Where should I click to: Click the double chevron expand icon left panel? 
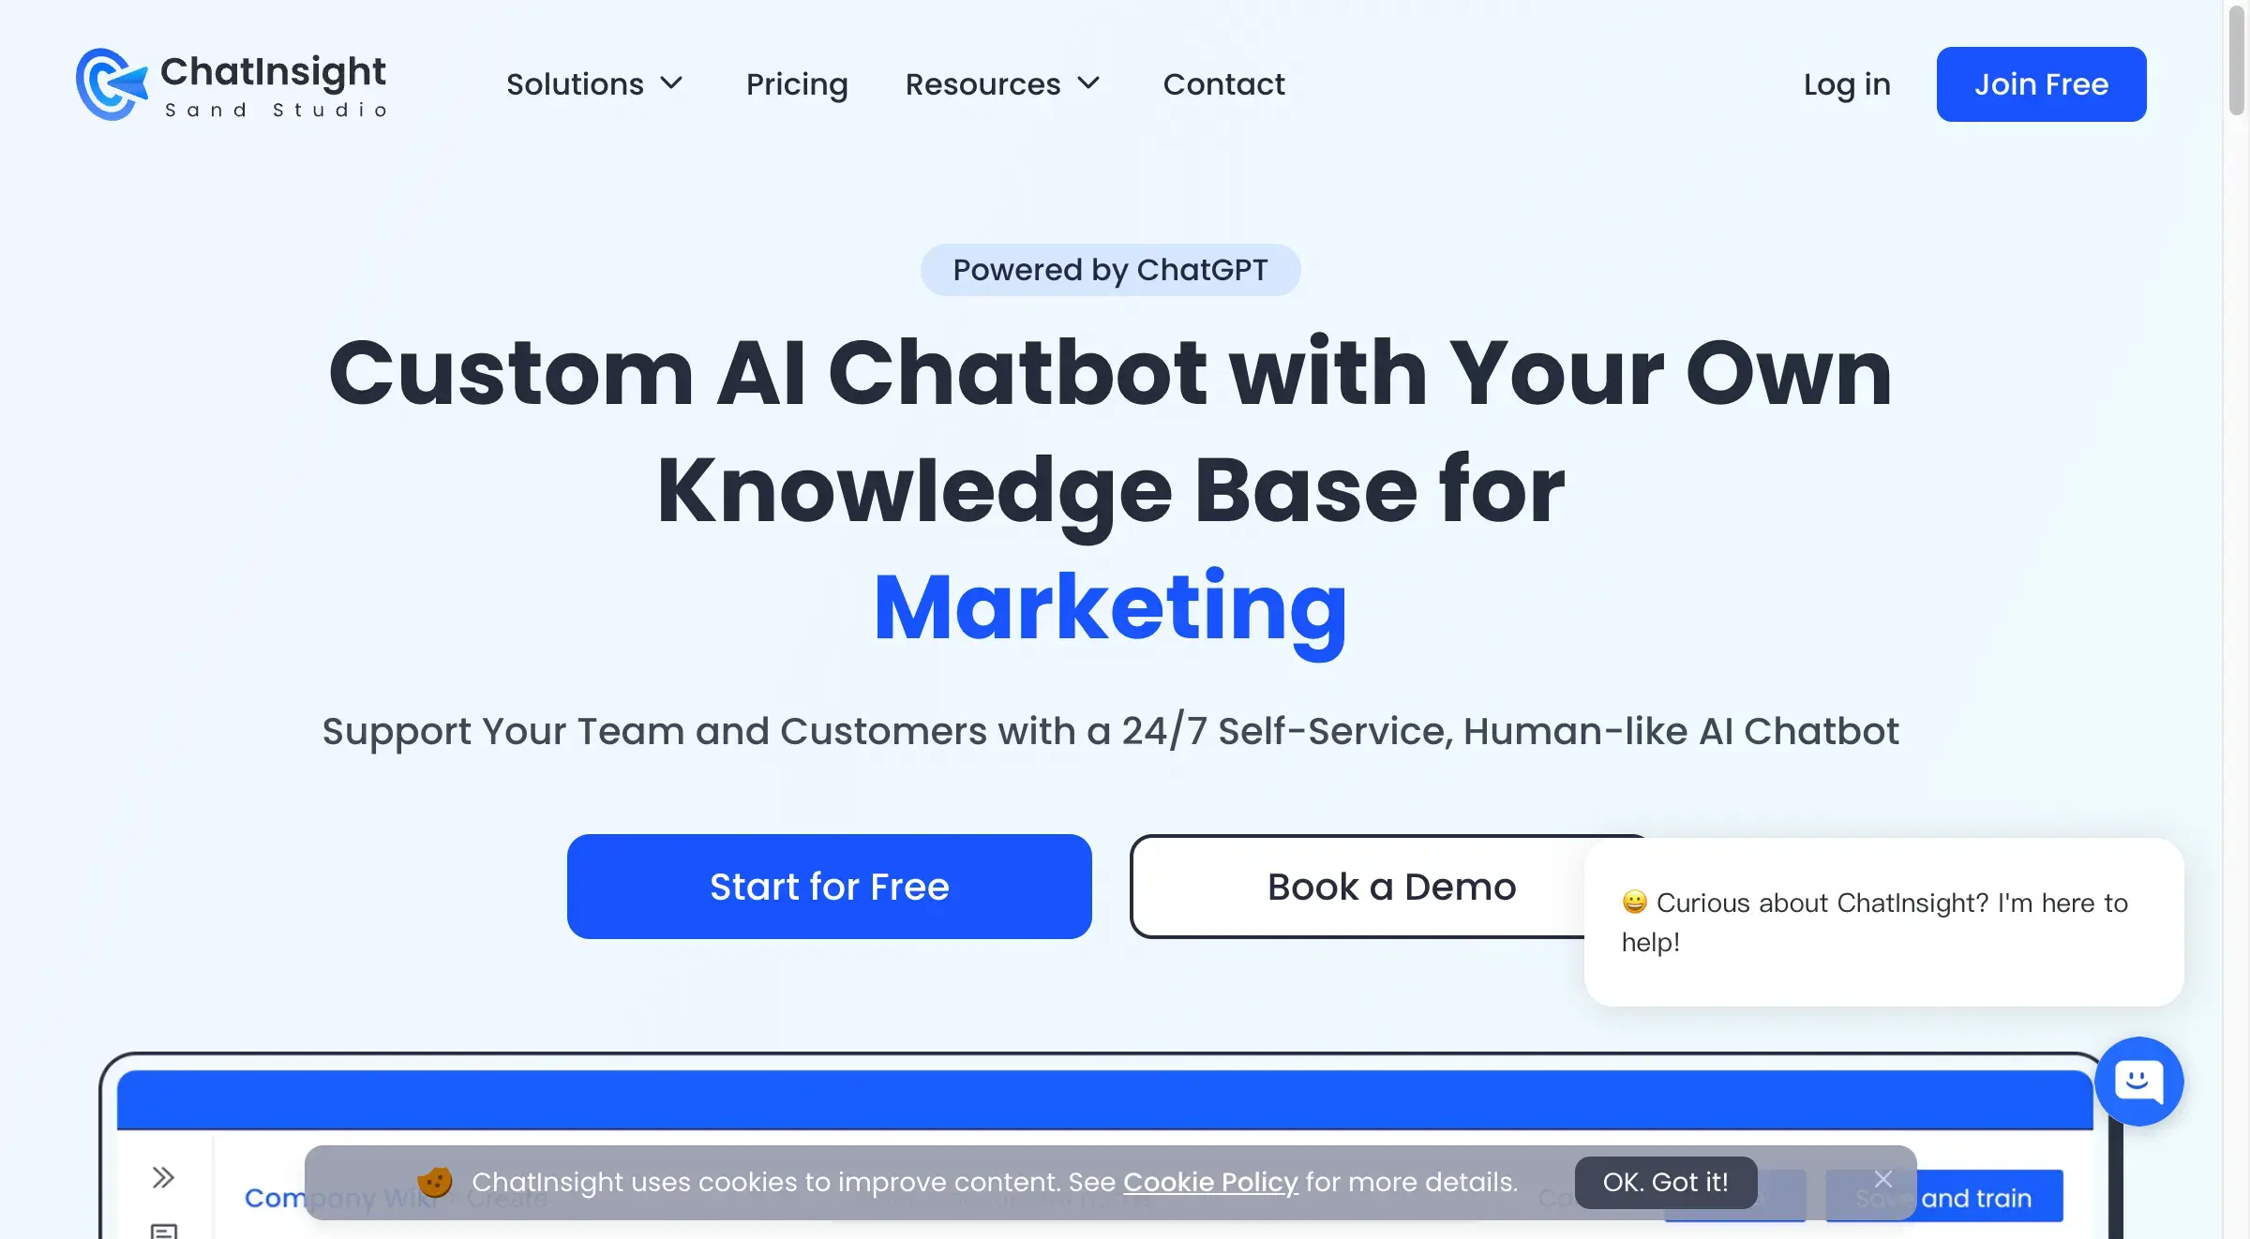click(x=163, y=1176)
